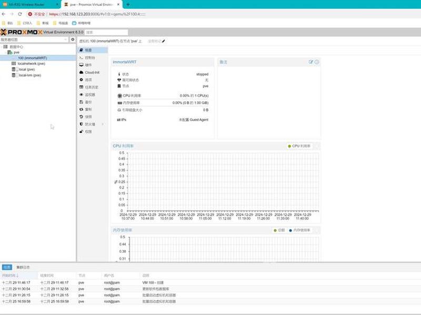Select the task started 29 11:30:54
Image resolution: width=421 pixels, height=315 pixels.
[x=210, y=289]
